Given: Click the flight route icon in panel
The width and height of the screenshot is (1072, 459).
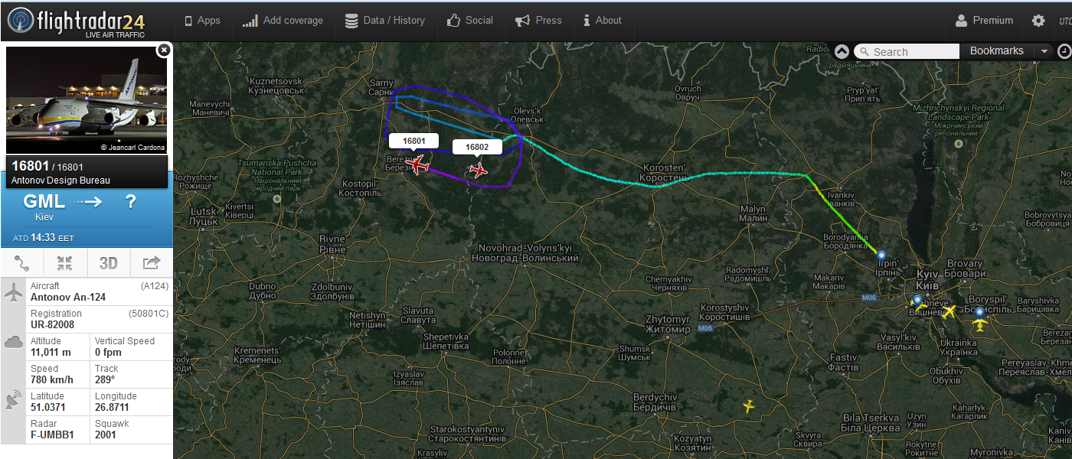Looking at the screenshot, I should 22,263.
